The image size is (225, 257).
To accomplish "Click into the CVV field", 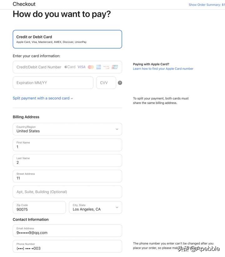I will 106,83.
